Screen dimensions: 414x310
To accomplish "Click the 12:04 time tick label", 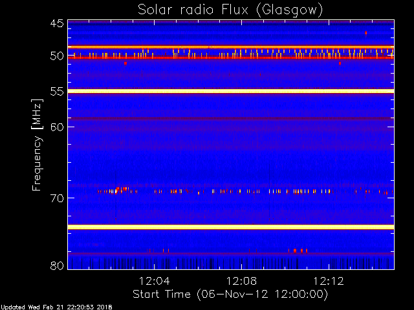I will [154, 281].
